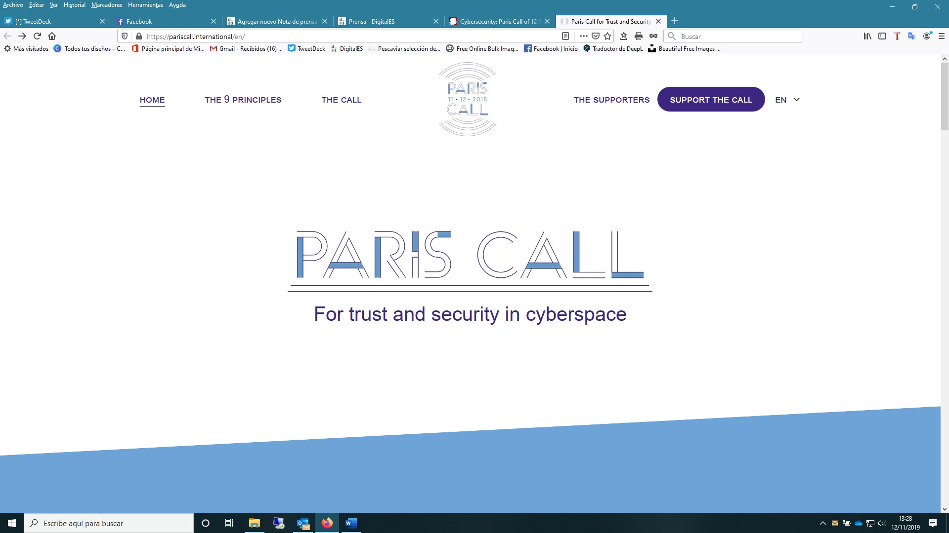Open the notification action center
949x533 pixels.
coord(933,523)
